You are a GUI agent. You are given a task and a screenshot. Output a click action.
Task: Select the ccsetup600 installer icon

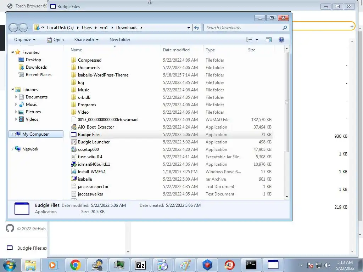click(x=74, y=149)
